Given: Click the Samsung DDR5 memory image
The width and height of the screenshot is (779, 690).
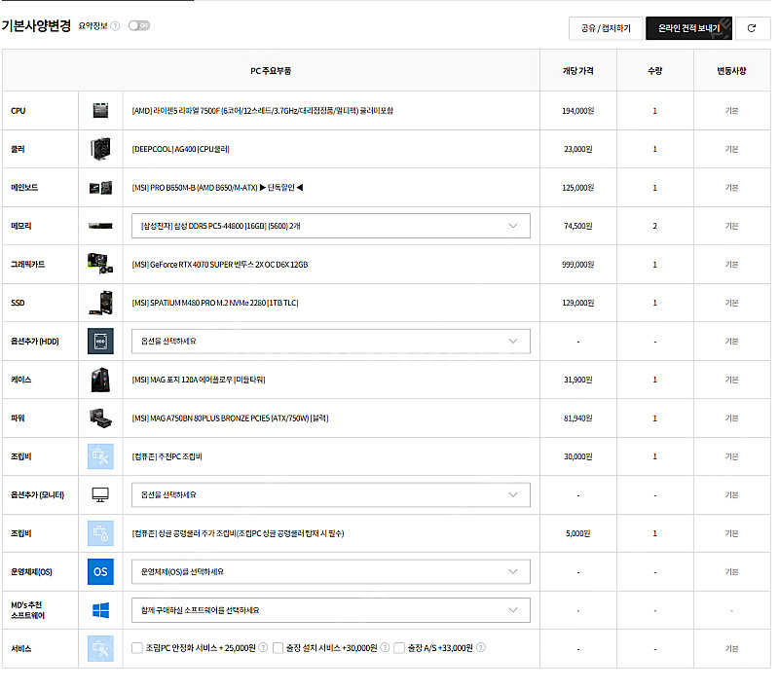Looking at the screenshot, I should pos(100,226).
